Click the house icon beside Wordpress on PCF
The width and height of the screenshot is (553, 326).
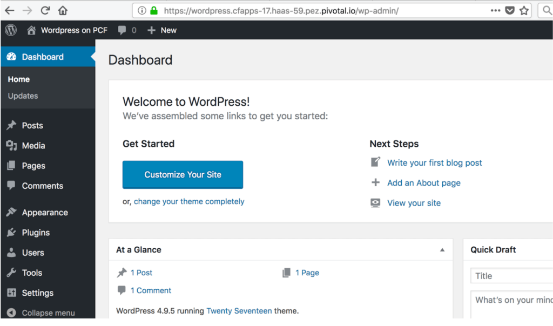(x=31, y=30)
